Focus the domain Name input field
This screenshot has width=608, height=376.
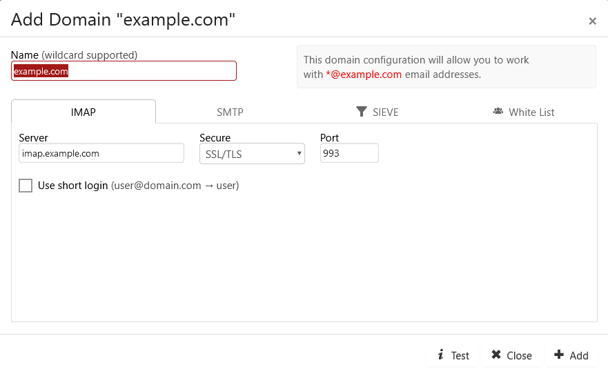124,71
